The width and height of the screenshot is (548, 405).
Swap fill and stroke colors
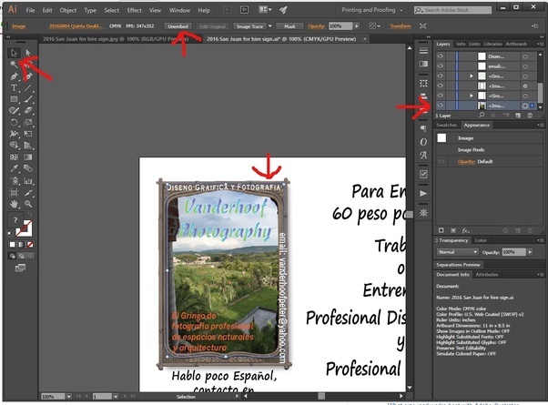click(x=30, y=214)
